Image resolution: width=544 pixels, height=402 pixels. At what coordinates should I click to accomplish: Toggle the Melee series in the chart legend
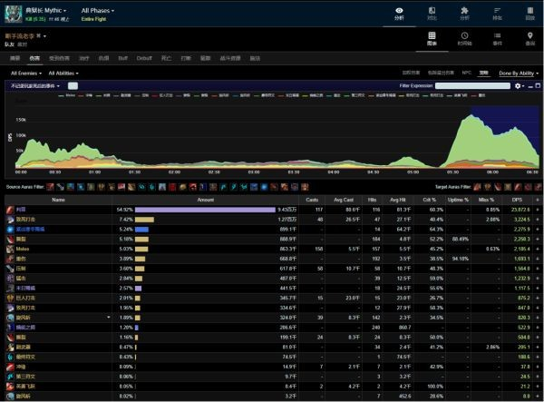67,95
